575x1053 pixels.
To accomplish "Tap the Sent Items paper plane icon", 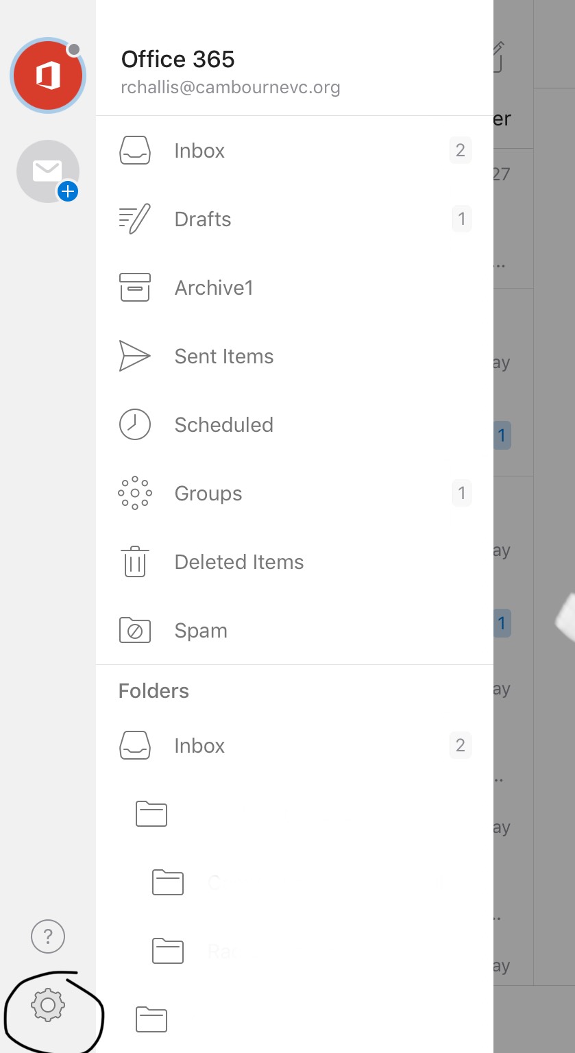I will tap(135, 356).
